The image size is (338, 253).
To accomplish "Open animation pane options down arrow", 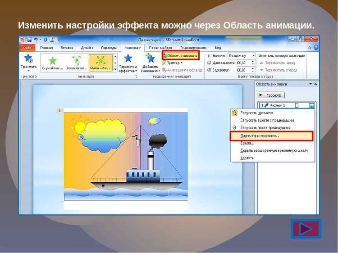I will point(311,84).
